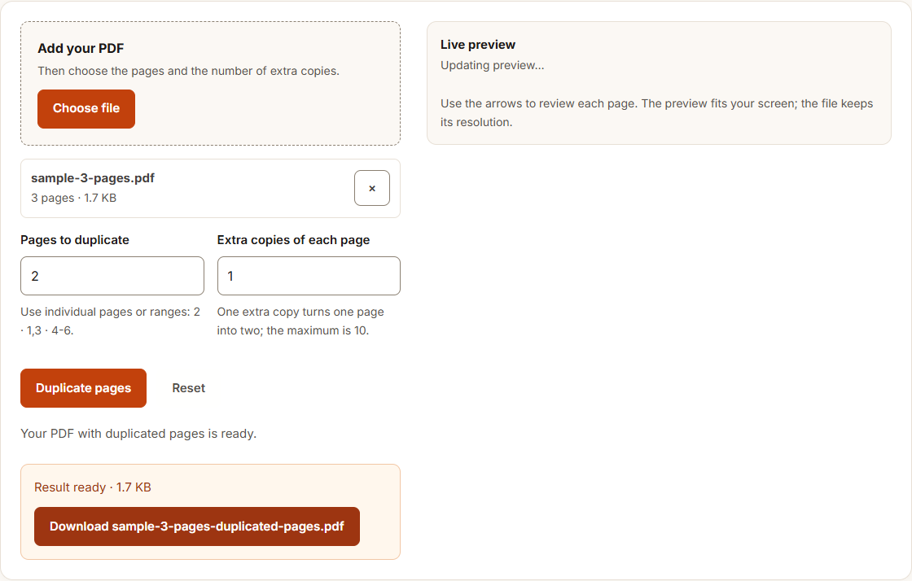Viewport: 912px width, 581px height.
Task: Click the 'Extra copies of each page' label
Action: 294,240
